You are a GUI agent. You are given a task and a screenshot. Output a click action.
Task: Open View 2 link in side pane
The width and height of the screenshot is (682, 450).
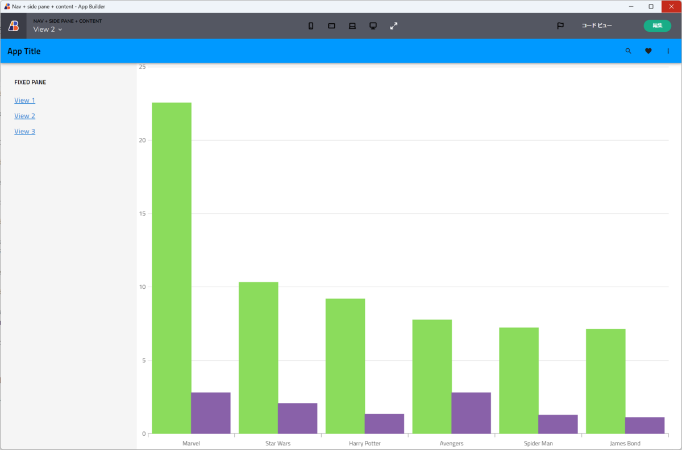(24, 116)
